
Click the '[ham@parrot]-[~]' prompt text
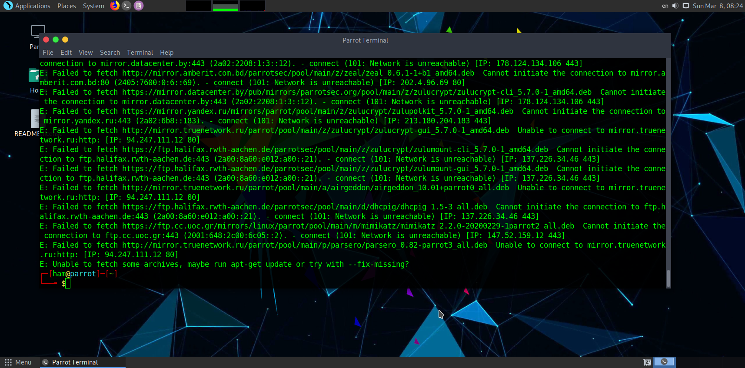click(83, 274)
